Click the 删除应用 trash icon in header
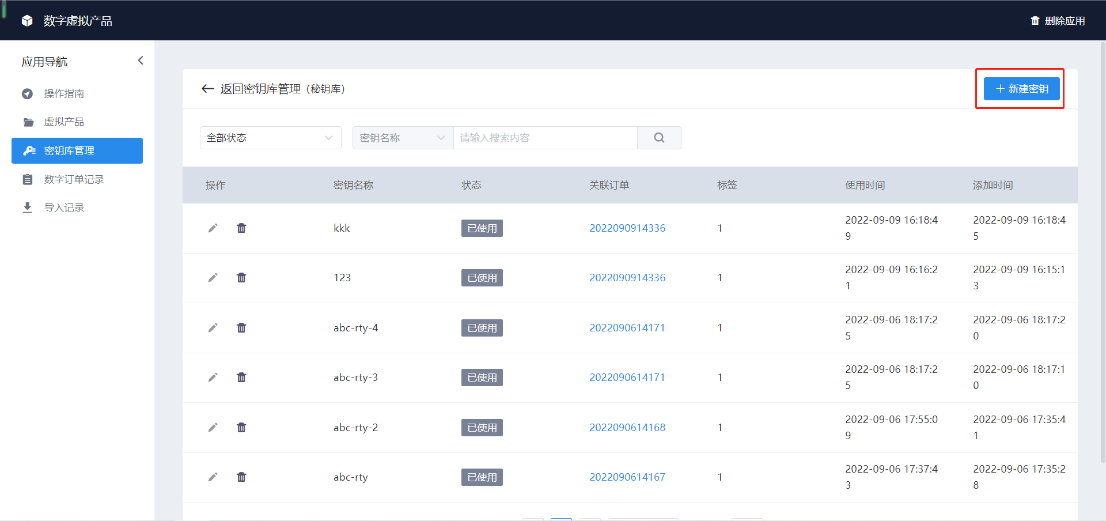 pos(1035,21)
